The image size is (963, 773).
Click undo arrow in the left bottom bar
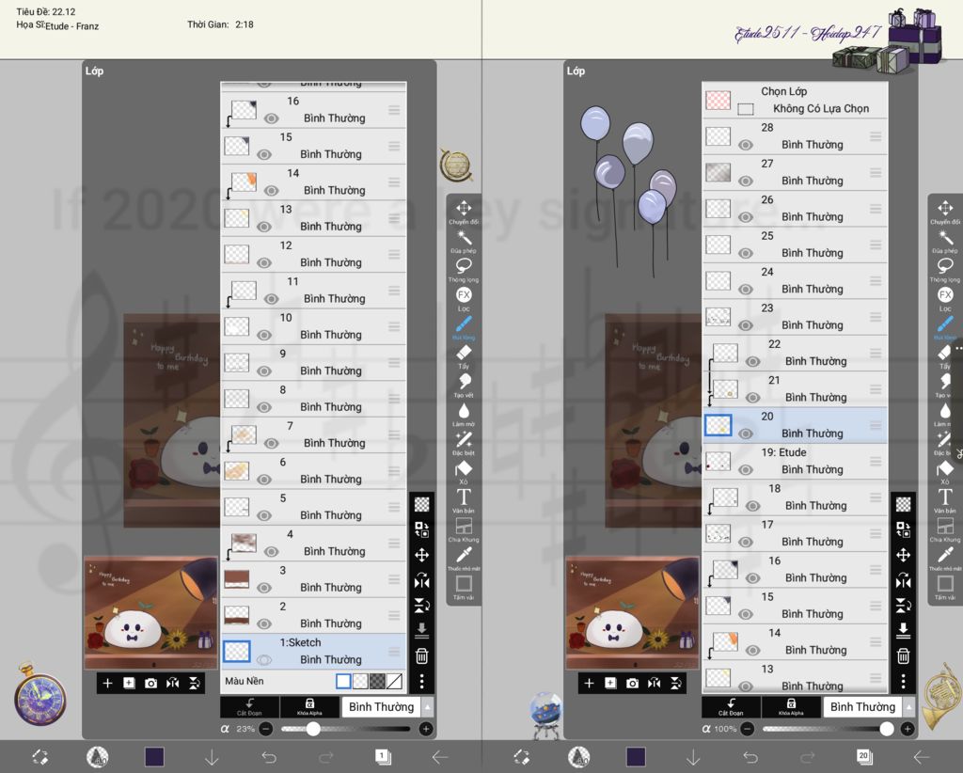(269, 757)
